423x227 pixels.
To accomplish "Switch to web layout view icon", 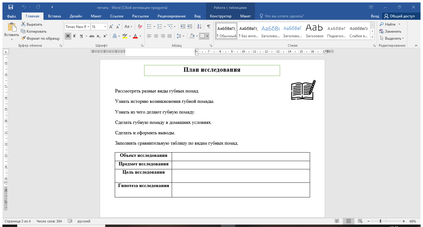I will point(360,221).
